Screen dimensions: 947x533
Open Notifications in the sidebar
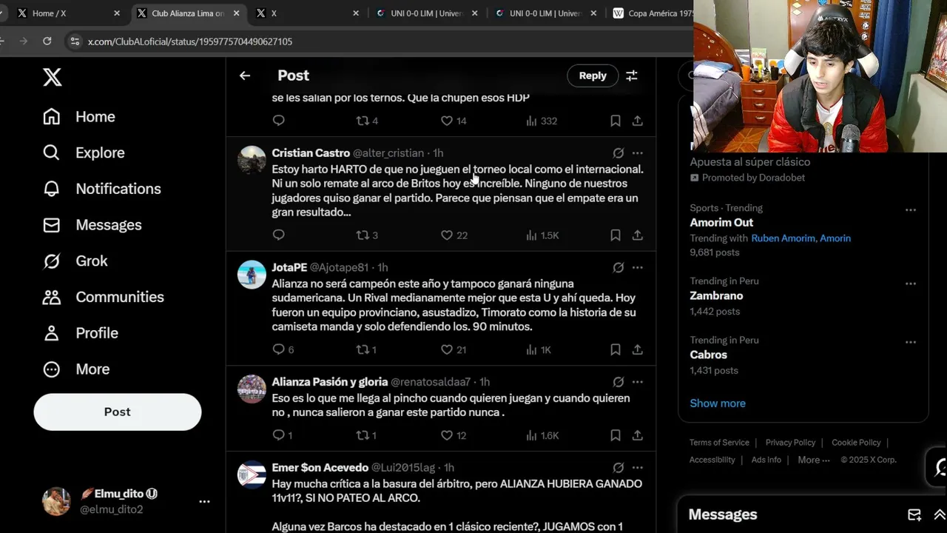[x=101, y=189]
